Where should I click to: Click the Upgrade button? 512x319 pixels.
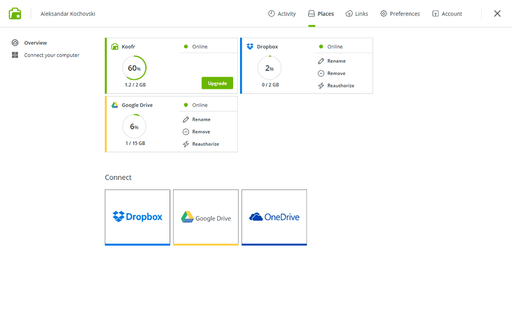pos(217,83)
